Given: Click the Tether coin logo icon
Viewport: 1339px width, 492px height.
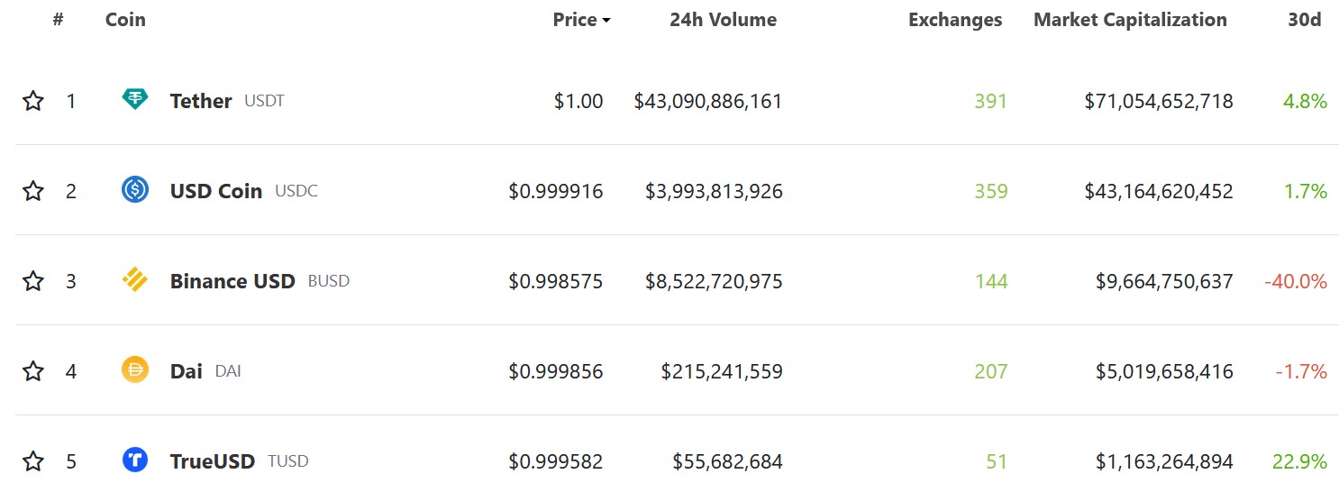Looking at the screenshot, I should [134, 99].
